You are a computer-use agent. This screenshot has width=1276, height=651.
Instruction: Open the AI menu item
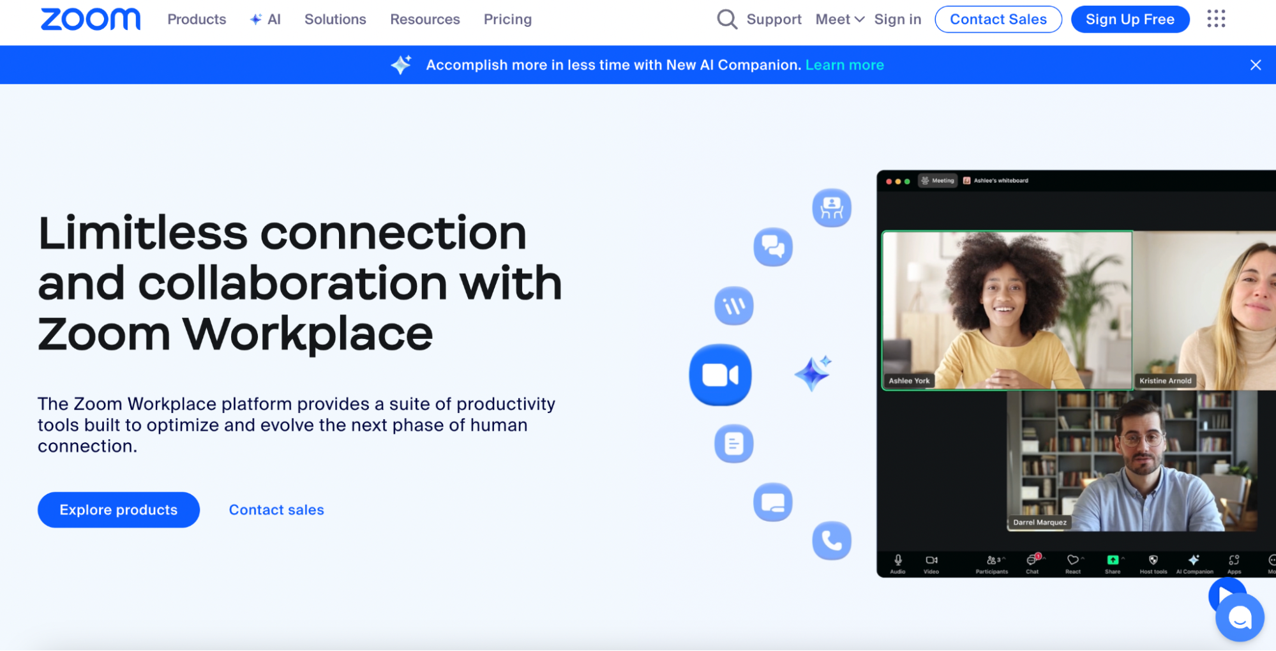point(266,19)
